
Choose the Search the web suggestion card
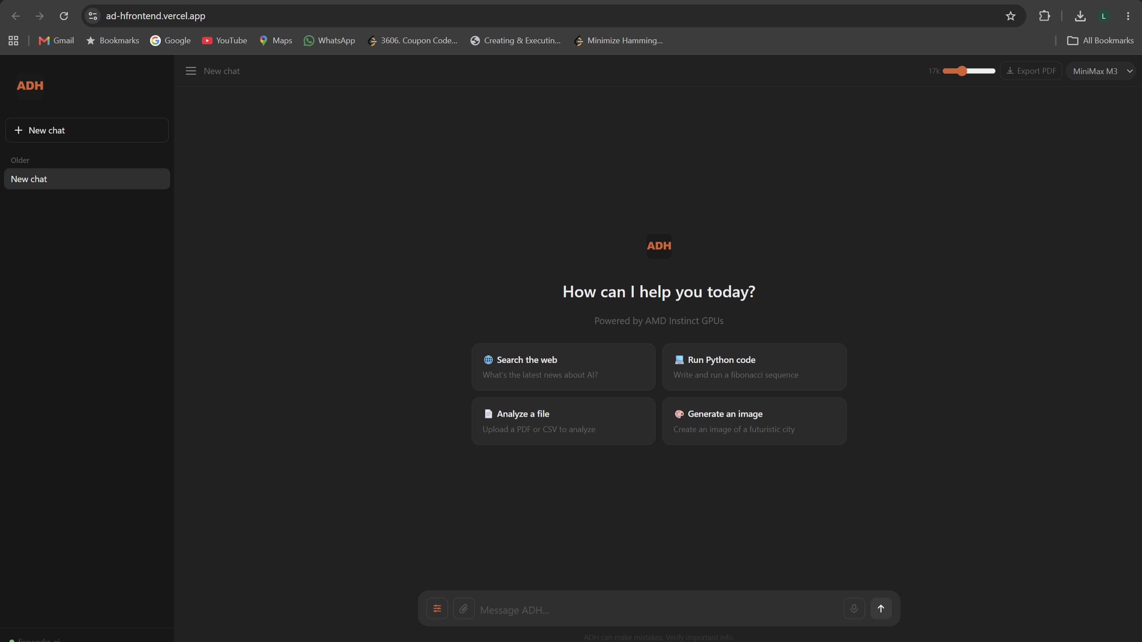tap(563, 367)
